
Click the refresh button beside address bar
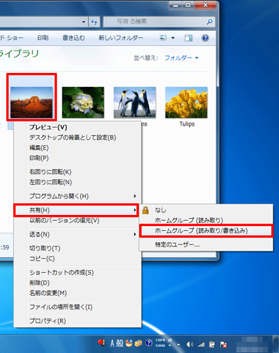tap(94, 22)
